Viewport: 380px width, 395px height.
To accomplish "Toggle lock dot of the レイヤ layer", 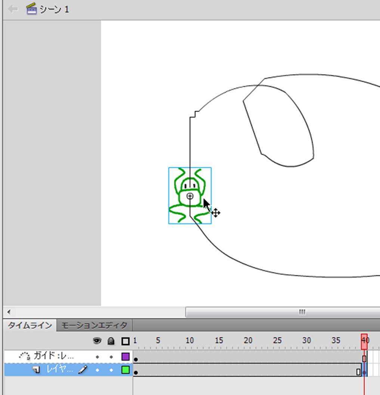I will coord(111,370).
